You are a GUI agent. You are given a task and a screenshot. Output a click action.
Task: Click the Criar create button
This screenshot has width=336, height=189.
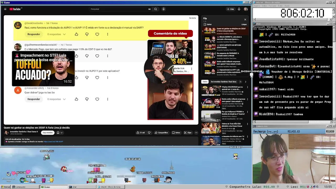pos(230,9)
